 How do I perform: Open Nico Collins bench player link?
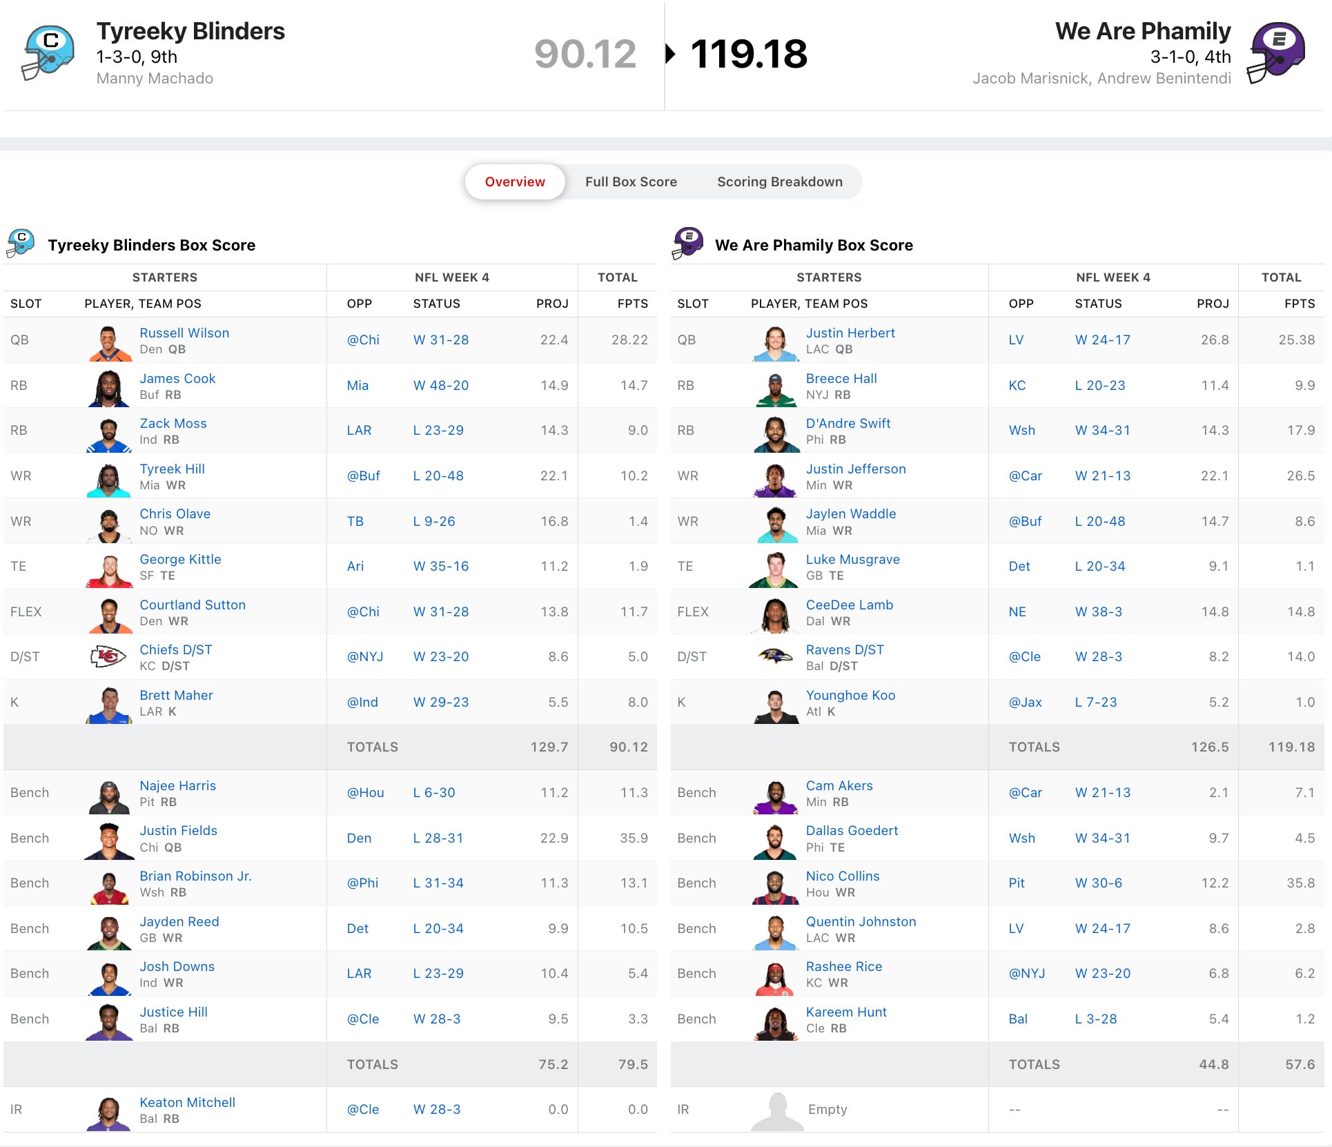(842, 876)
